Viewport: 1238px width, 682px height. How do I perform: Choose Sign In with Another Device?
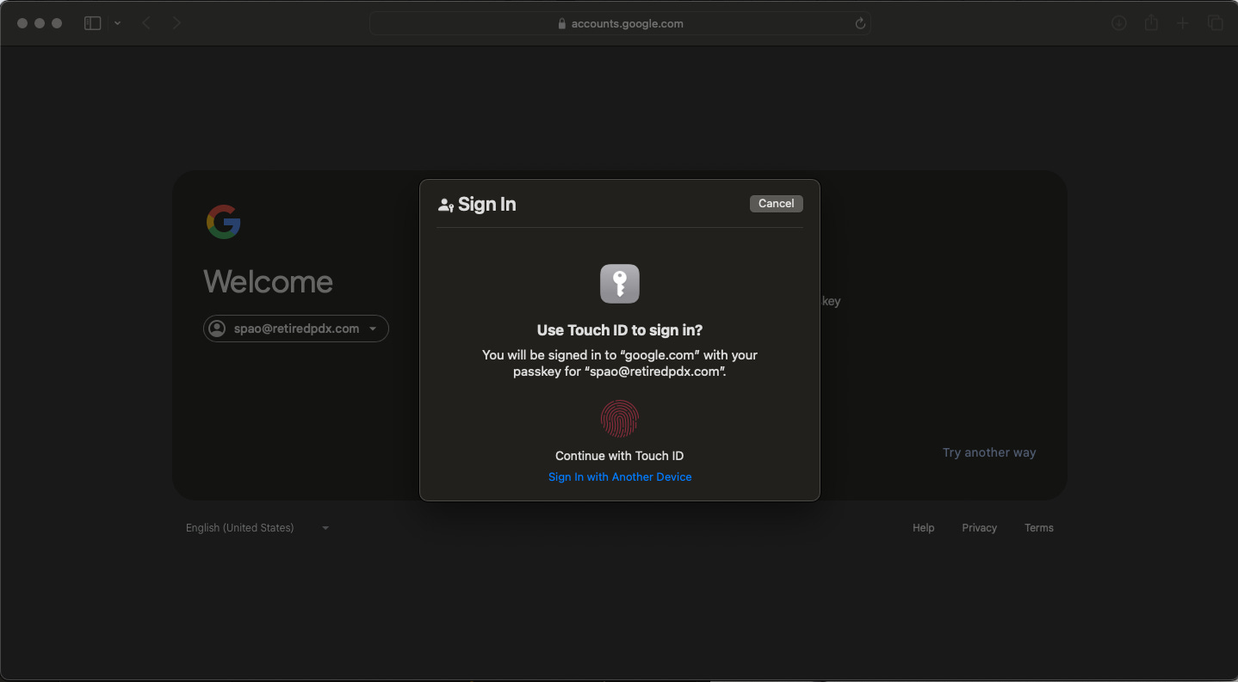coord(620,476)
